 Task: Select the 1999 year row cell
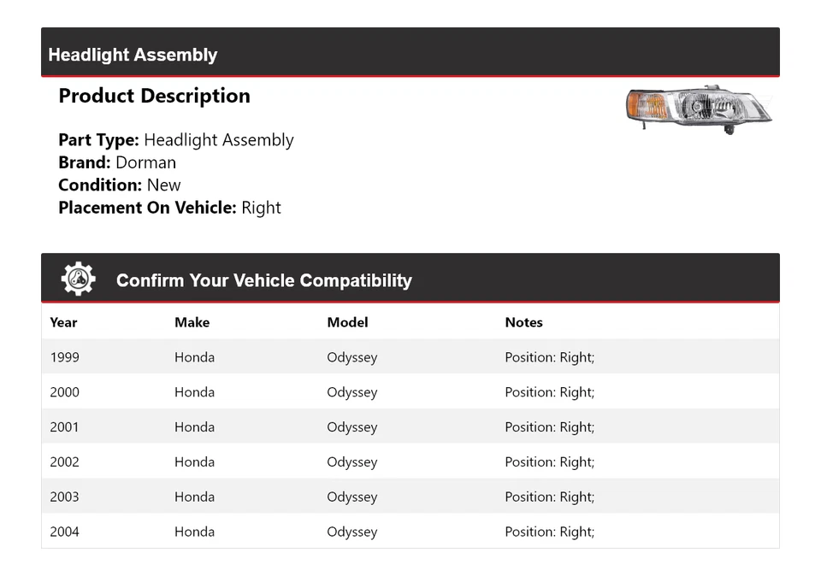[x=64, y=357]
